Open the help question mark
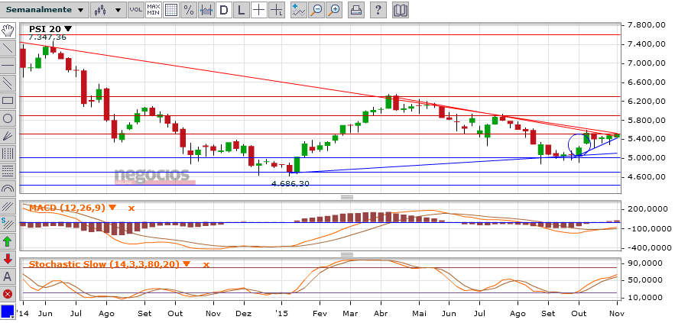 pos(378,9)
